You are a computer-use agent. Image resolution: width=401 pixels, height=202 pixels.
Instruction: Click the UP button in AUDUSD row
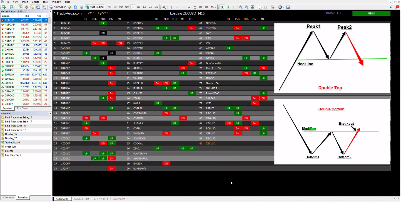point(103,23)
